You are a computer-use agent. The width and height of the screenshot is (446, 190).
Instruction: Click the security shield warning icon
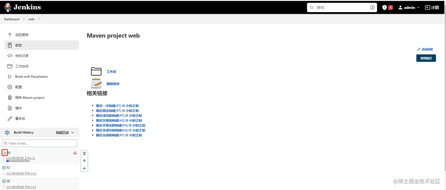(384, 7)
